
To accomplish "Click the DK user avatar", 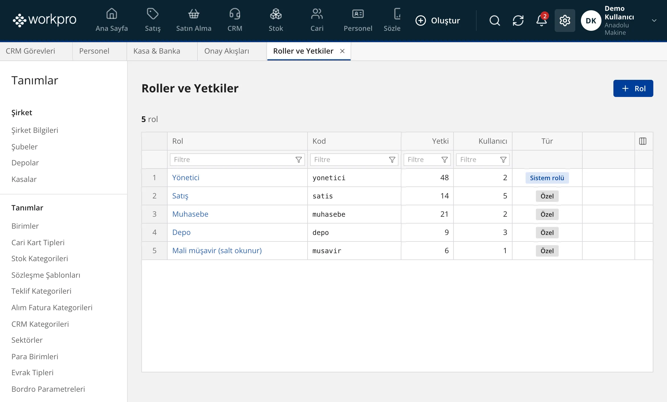I will (591, 21).
